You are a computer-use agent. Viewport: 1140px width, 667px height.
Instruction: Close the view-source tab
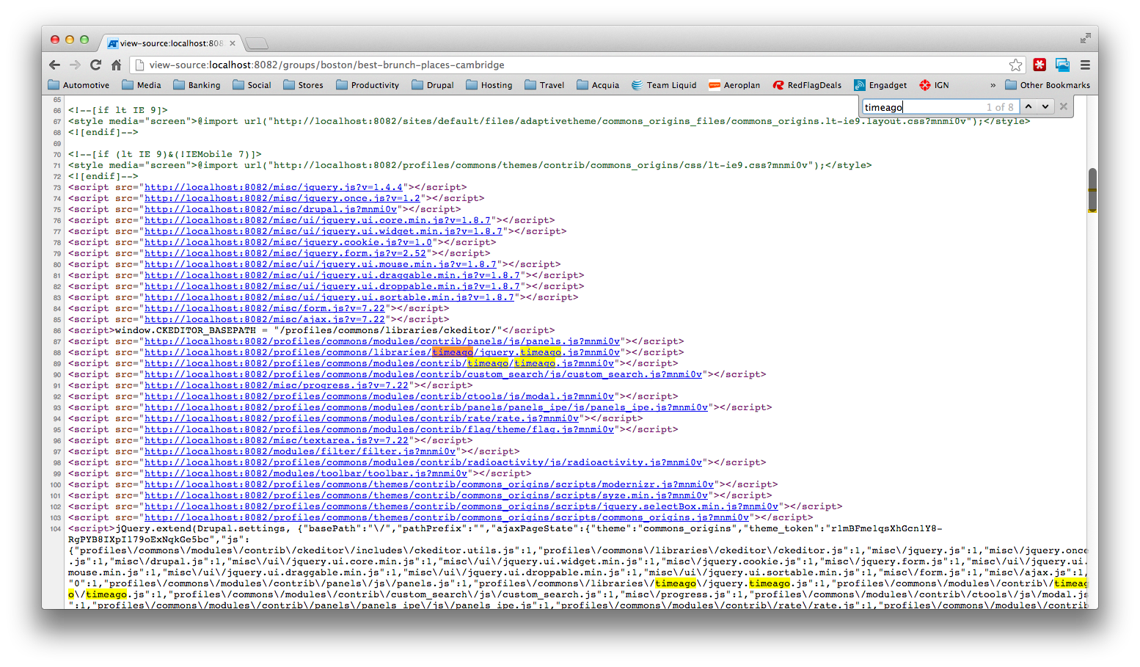(233, 43)
